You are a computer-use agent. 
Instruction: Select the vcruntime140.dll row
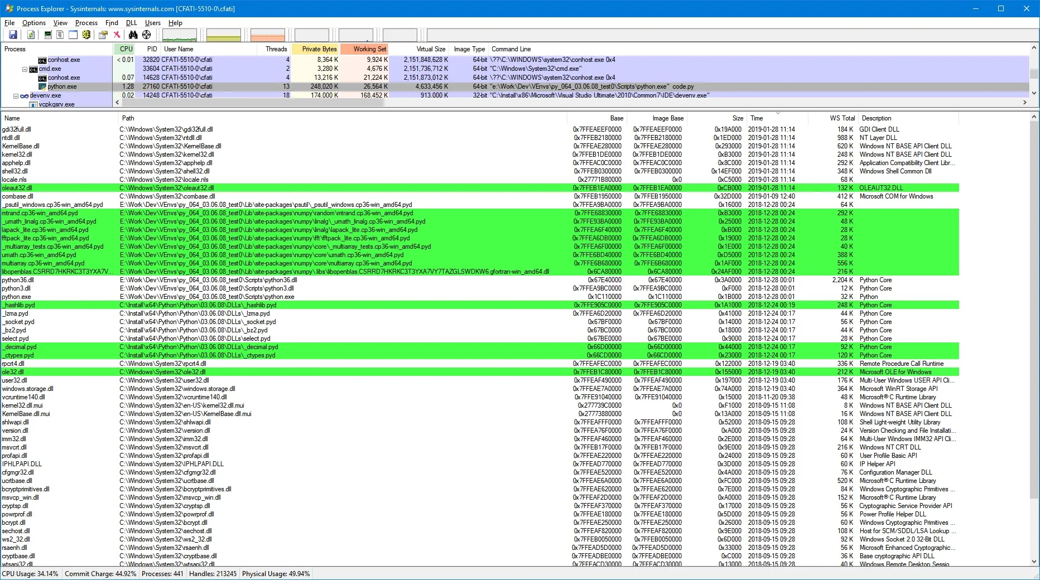pos(480,397)
